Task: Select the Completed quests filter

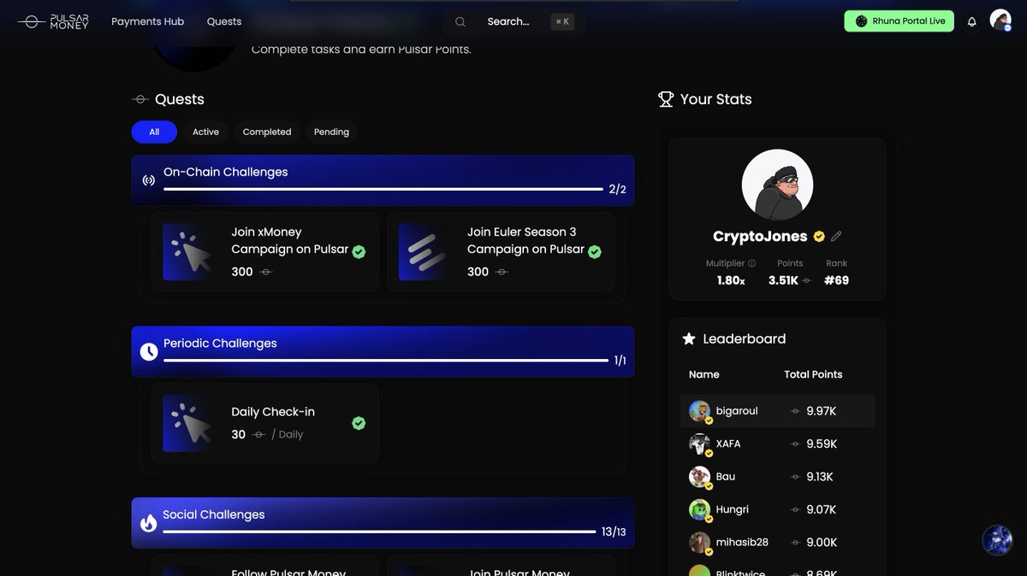Action: pos(267,132)
